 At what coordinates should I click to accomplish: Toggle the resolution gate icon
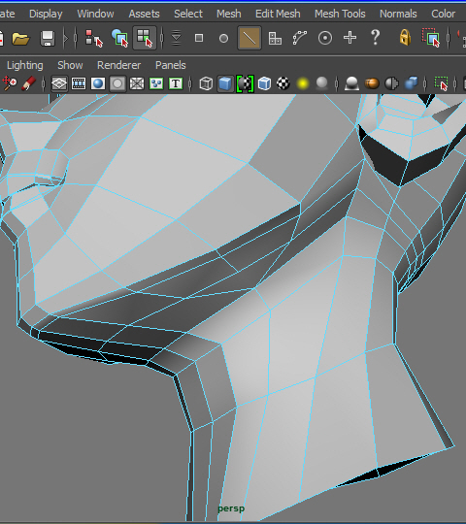[x=98, y=83]
